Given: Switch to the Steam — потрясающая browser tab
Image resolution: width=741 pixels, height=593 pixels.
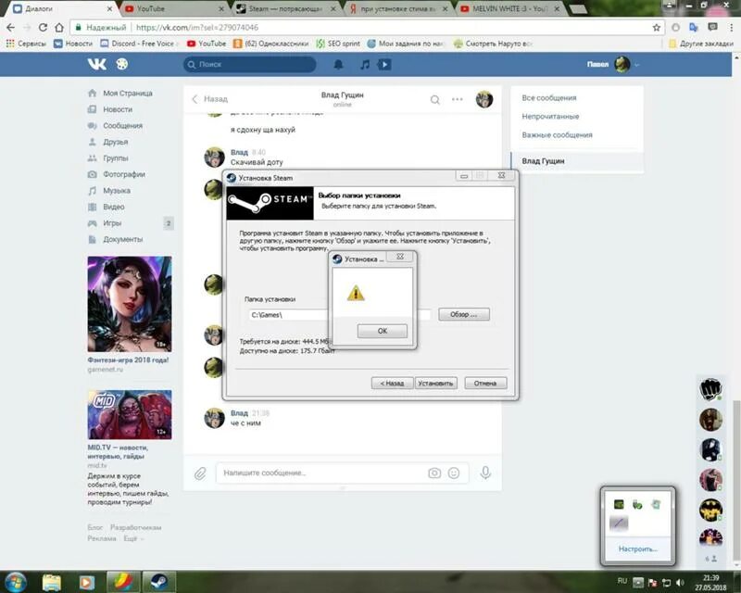Looking at the screenshot, I should [x=286, y=8].
